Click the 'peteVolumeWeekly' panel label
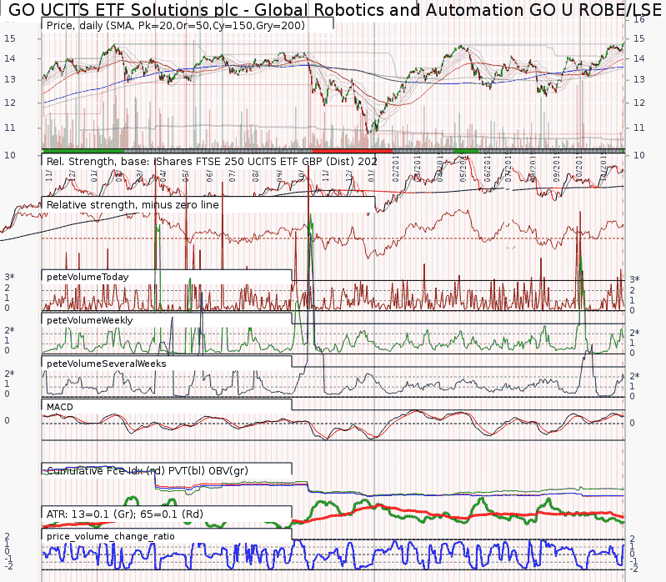 pos(90,320)
